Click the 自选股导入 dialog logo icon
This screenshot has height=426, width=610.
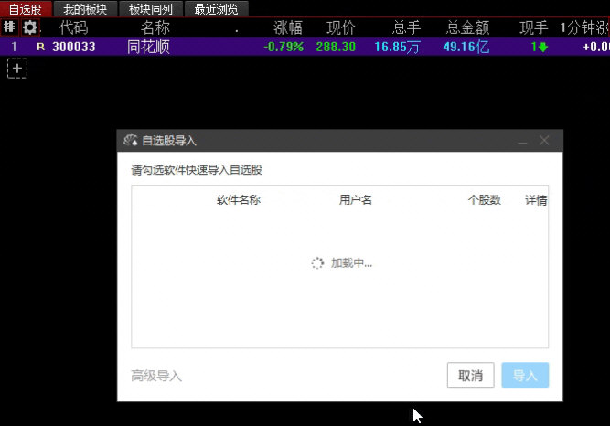[130, 141]
